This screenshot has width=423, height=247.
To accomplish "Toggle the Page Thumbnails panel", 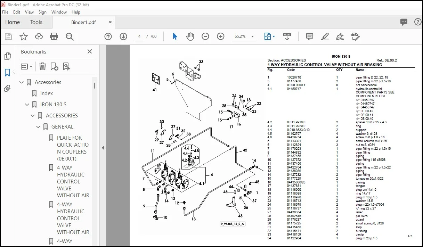I will 7,57.
